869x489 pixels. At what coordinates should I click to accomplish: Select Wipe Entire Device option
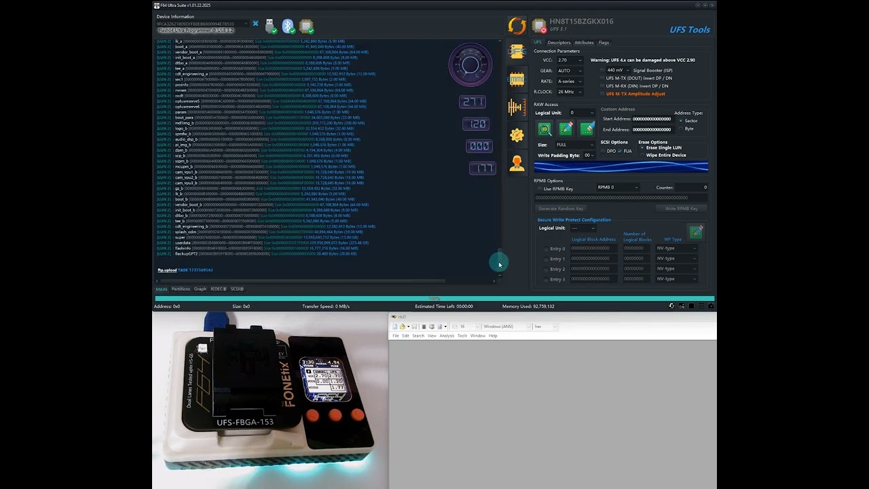click(642, 156)
